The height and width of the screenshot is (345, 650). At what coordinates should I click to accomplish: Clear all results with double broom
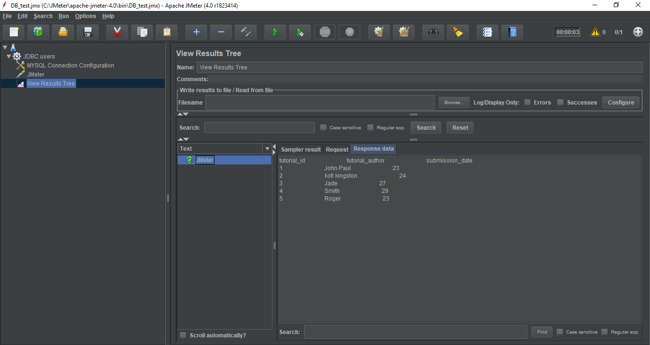(x=404, y=32)
